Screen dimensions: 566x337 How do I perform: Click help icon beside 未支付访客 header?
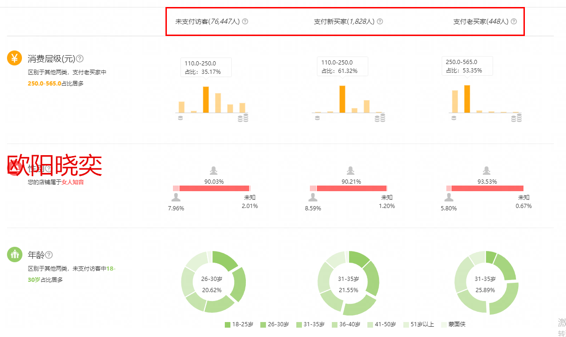click(x=245, y=22)
